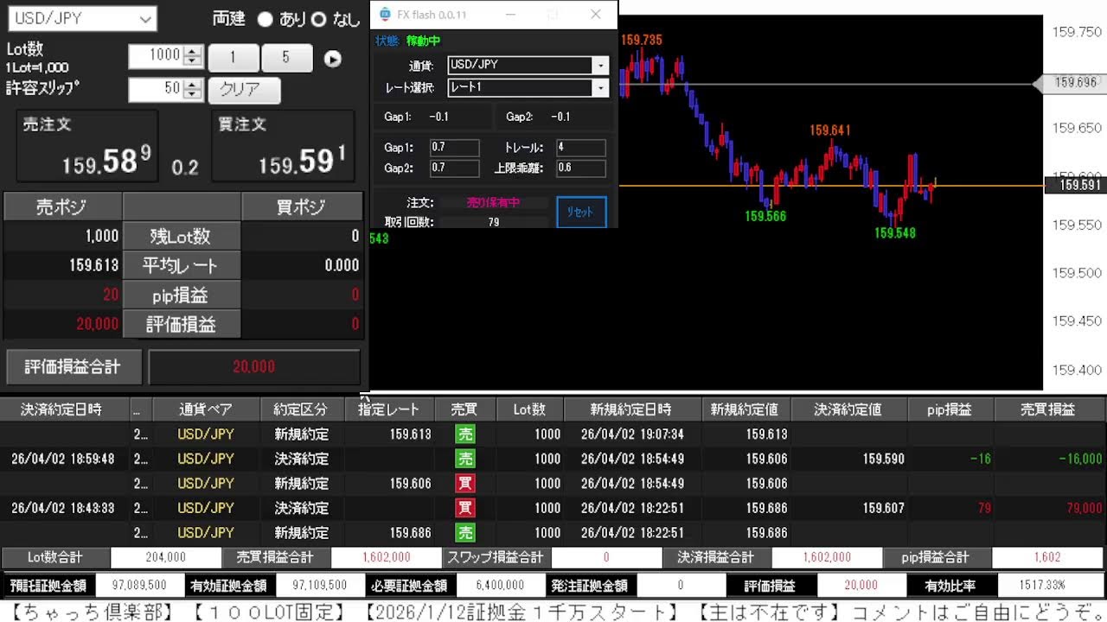This screenshot has width=1107, height=622.
Task: Click the 売ポジ header button
Action: (61, 206)
